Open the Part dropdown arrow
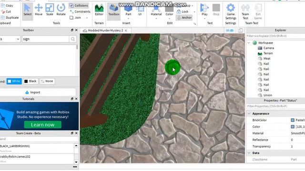Viewport: 305px width, 171px height. coord(128,19)
